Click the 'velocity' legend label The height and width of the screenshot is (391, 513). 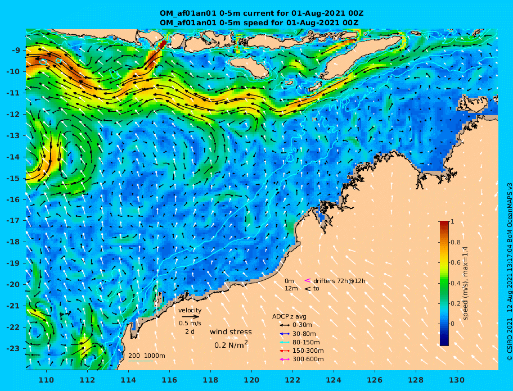[x=190, y=310]
